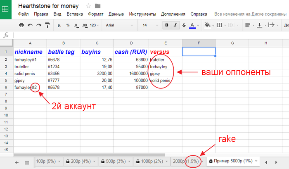Open the Инструменты menu
Viewport: 289px width, 169px height.
pos(142,14)
